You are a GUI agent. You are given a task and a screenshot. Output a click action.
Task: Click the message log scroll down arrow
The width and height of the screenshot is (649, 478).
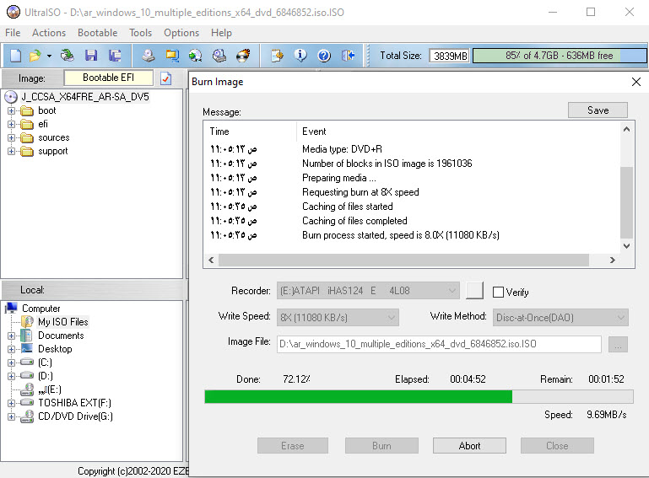[627, 246]
